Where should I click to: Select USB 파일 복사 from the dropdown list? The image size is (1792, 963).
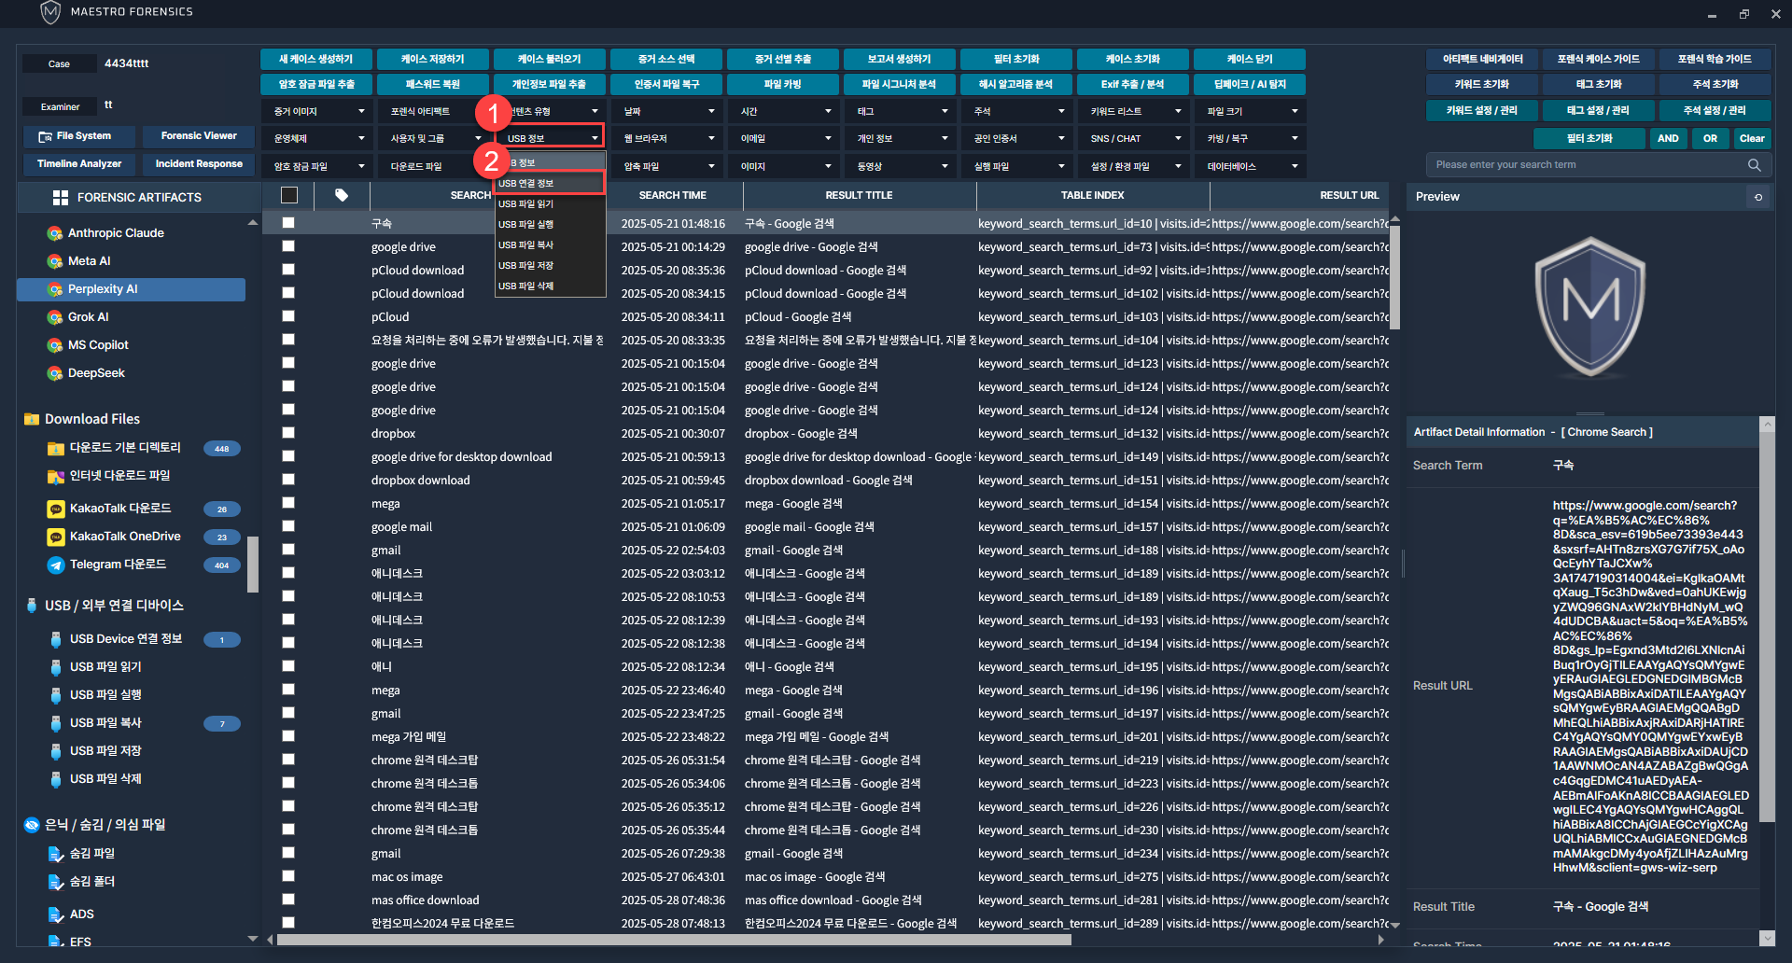pyautogui.click(x=526, y=245)
